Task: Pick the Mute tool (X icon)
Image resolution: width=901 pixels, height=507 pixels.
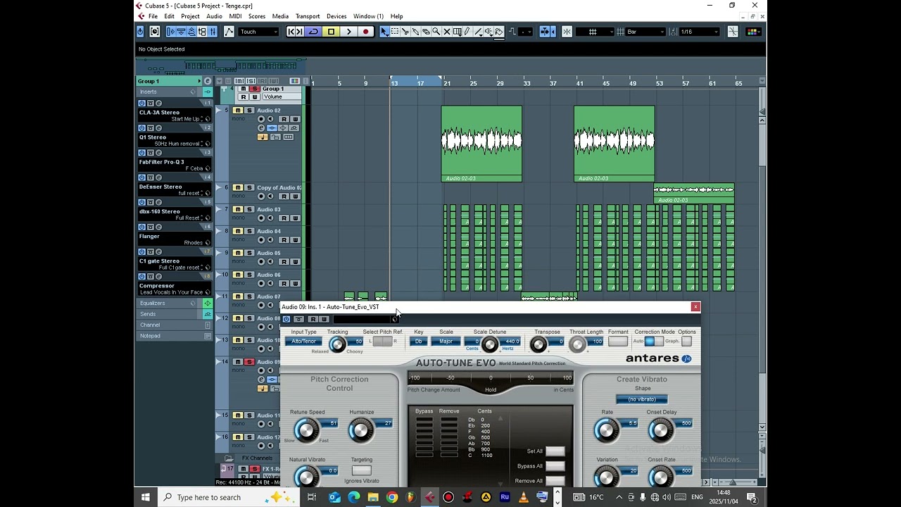Action: [447, 32]
